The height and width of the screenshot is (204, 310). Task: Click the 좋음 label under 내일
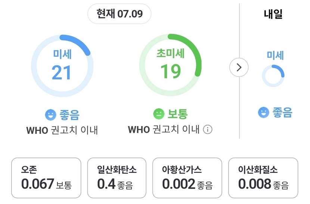coord(282,113)
